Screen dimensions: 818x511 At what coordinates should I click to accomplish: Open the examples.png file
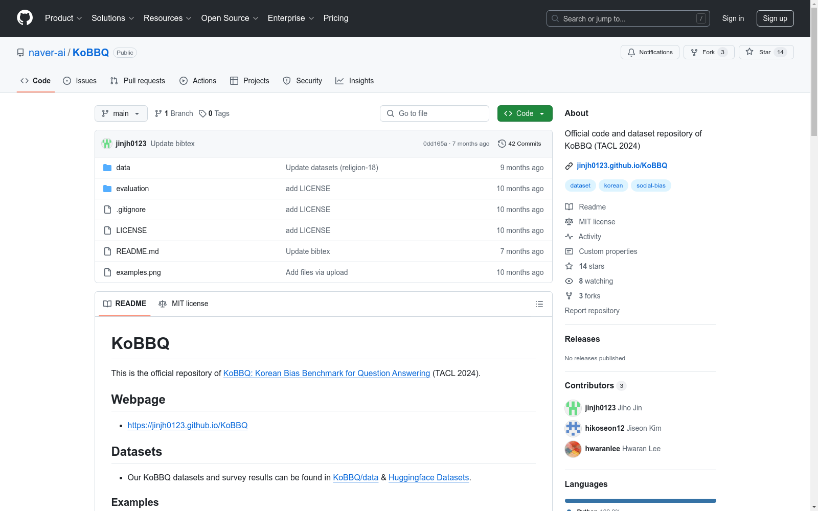pos(139,272)
